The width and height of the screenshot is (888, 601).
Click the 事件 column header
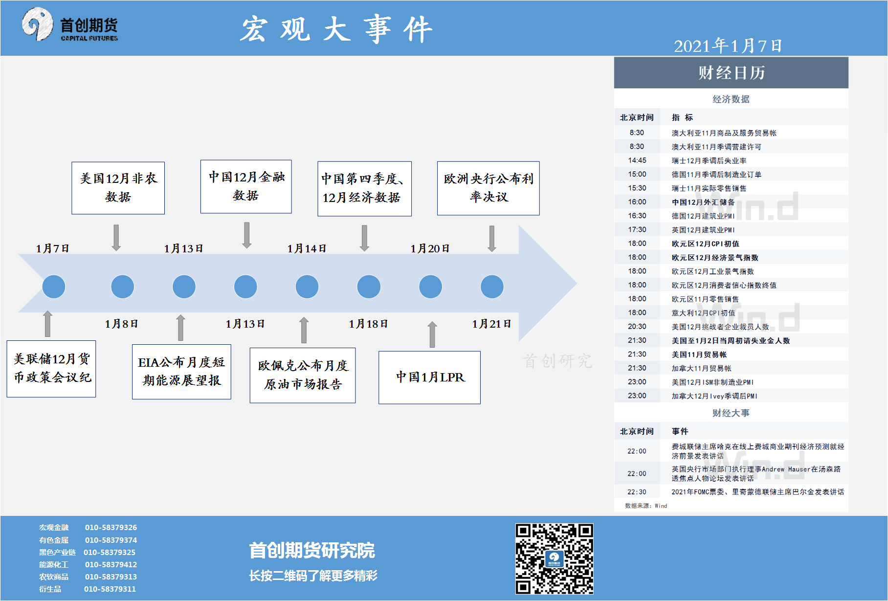click(x=680, y=431)
